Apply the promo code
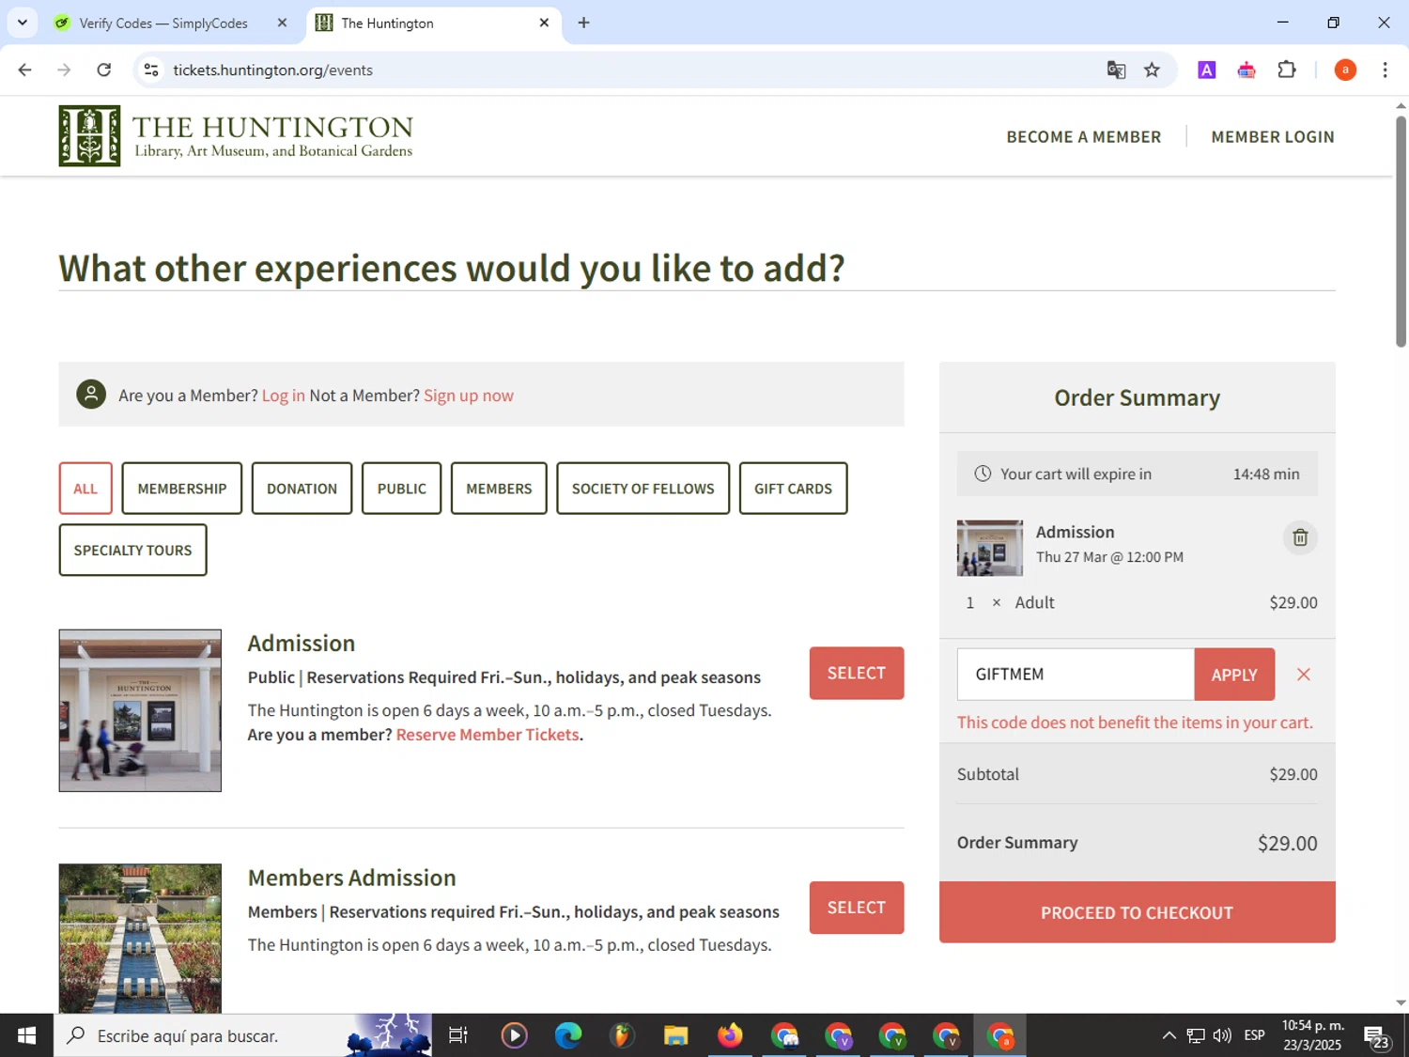Image resolution: width=1409 pixels, height=1057 pixels. point(1234,674)
